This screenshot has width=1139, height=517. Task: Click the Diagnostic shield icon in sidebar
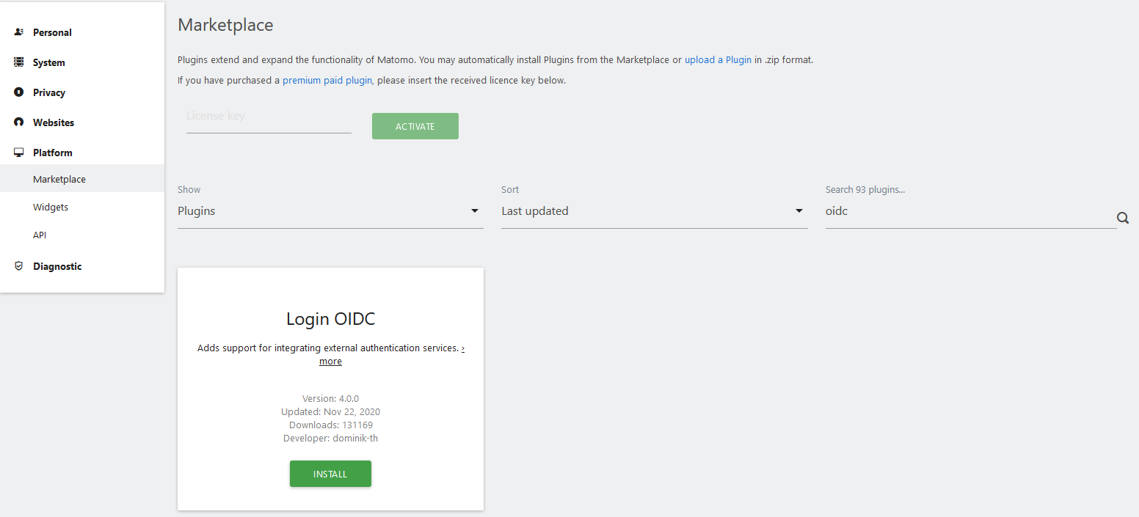coord(19,266)
